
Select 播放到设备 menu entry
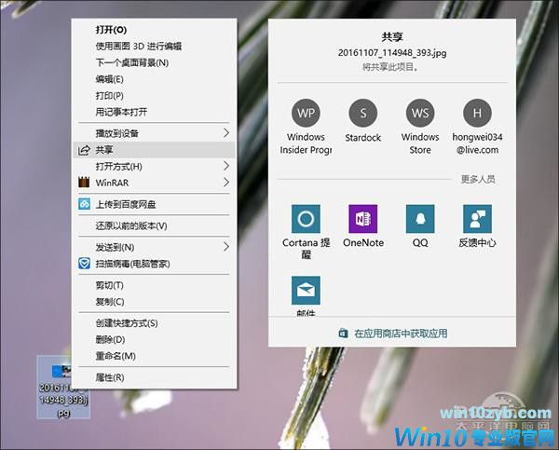(154, 133)
